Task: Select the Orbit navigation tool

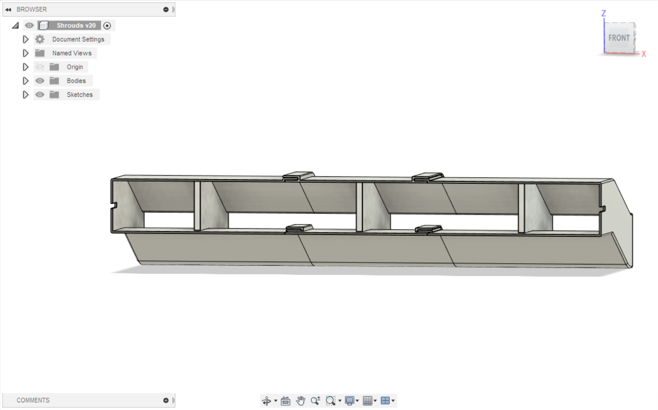Action: click(266, 401)
